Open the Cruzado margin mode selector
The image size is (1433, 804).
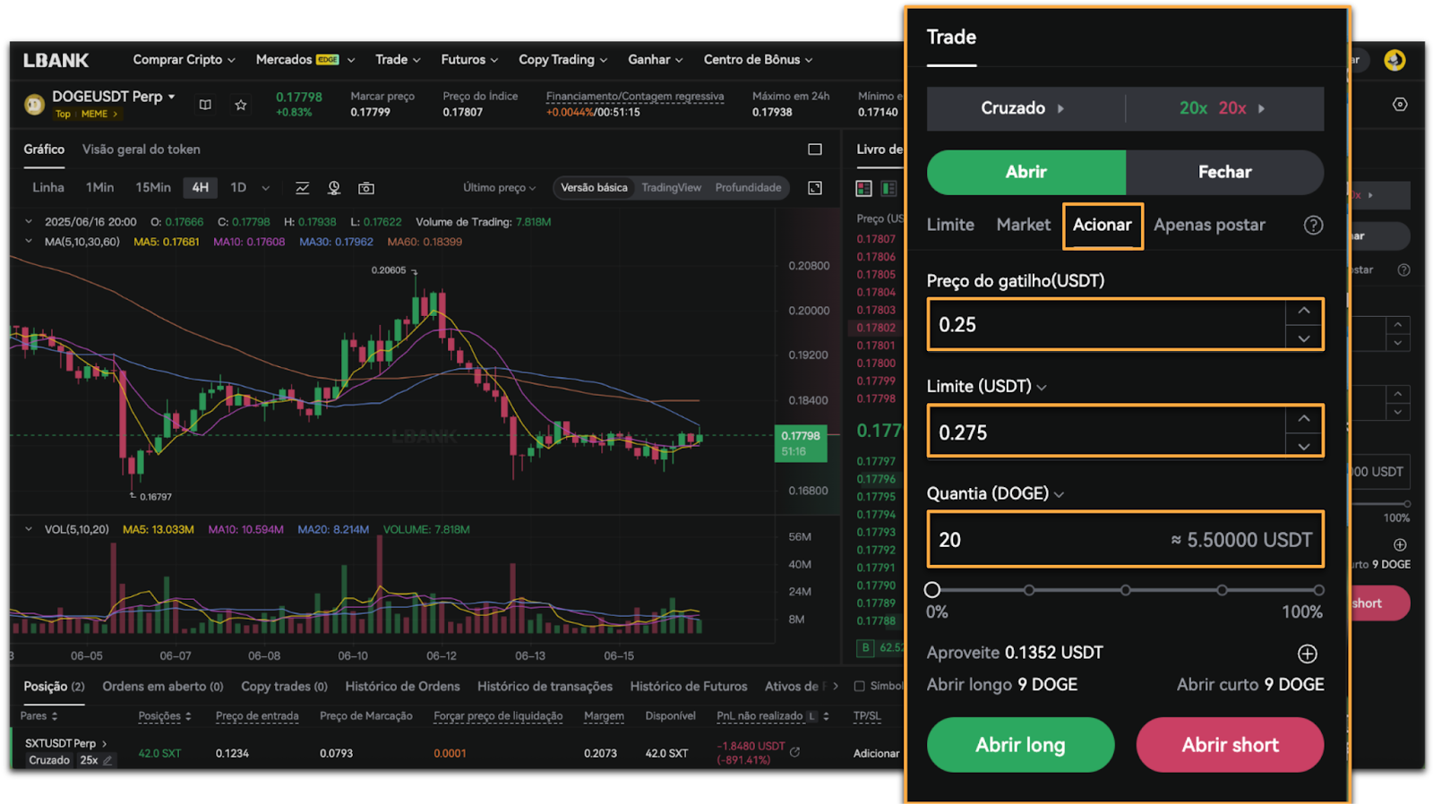pyautogui.click(x=1023, y=108)
